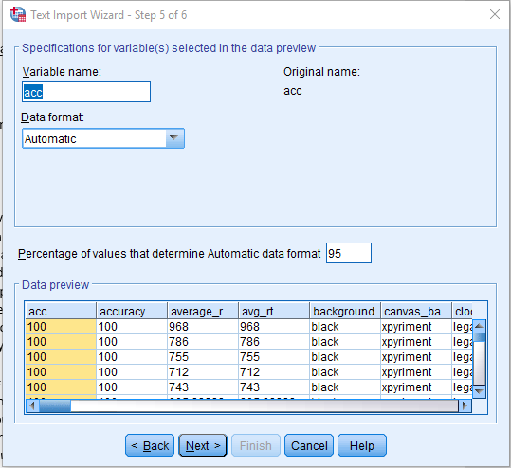Screen dimensions: 511x468
Task: Advance to step 6 with Next
Action: 203,445
